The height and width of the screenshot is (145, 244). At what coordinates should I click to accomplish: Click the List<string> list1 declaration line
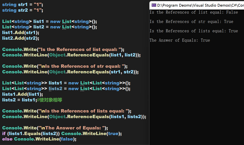(49, 21)
